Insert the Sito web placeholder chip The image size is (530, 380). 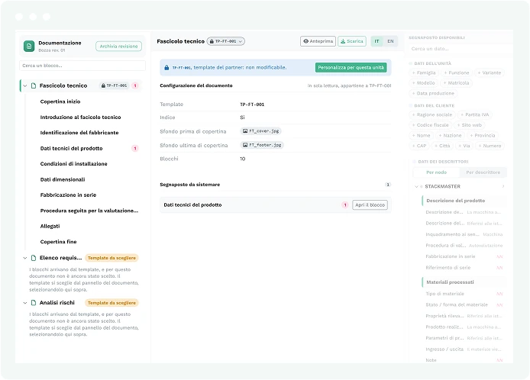coord(469,125)
